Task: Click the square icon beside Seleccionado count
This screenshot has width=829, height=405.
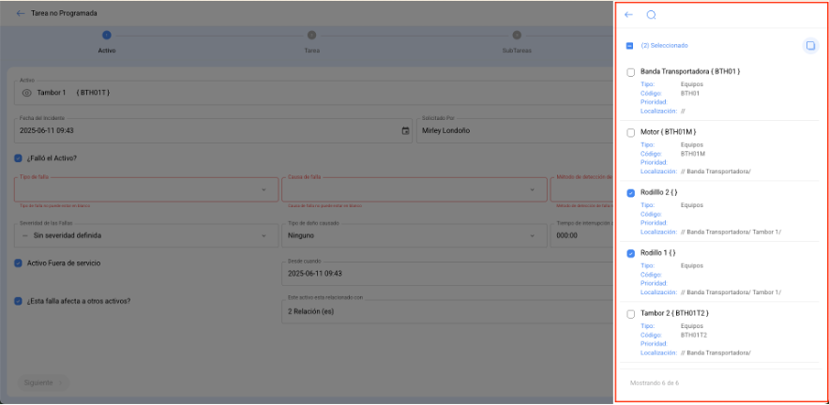Action: [810, 46]
